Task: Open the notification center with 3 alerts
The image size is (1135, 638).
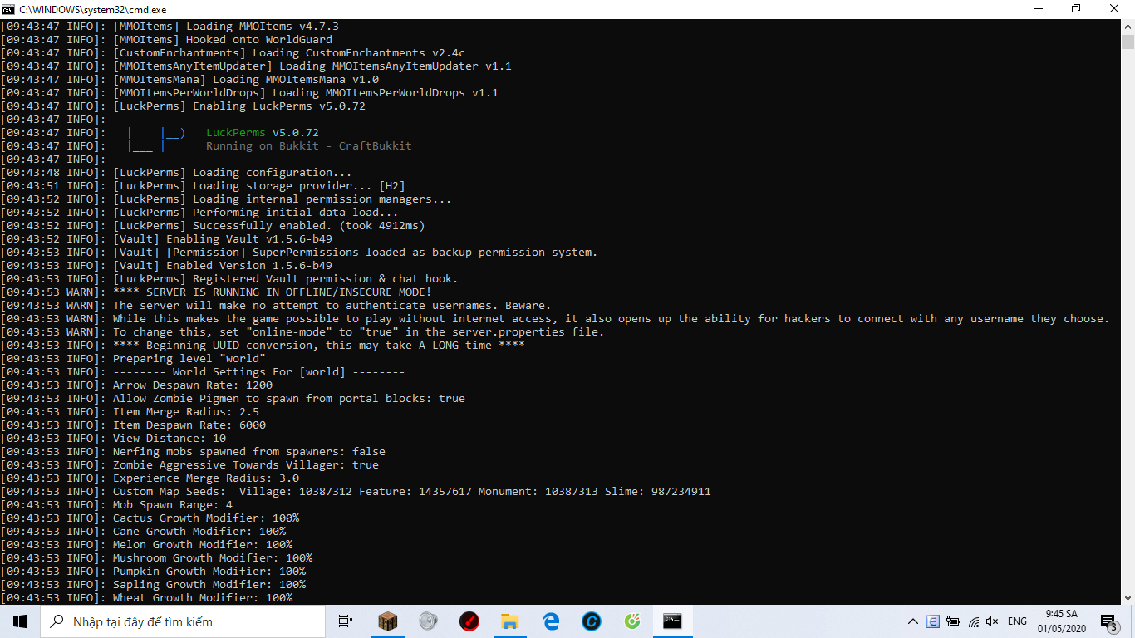Action: point(1109,621)
